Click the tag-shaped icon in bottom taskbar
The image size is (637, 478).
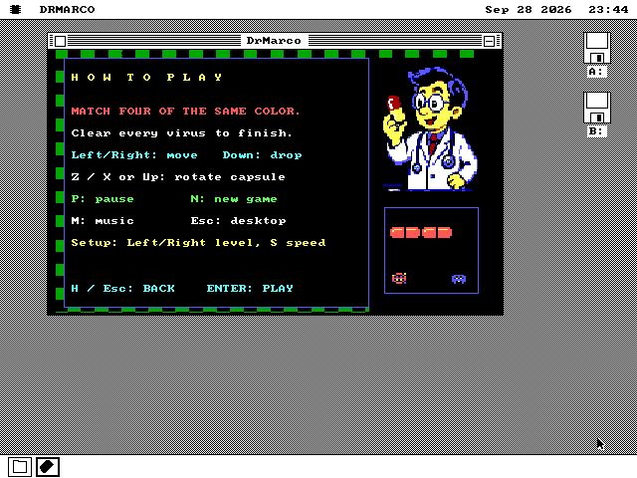[48, 467]
